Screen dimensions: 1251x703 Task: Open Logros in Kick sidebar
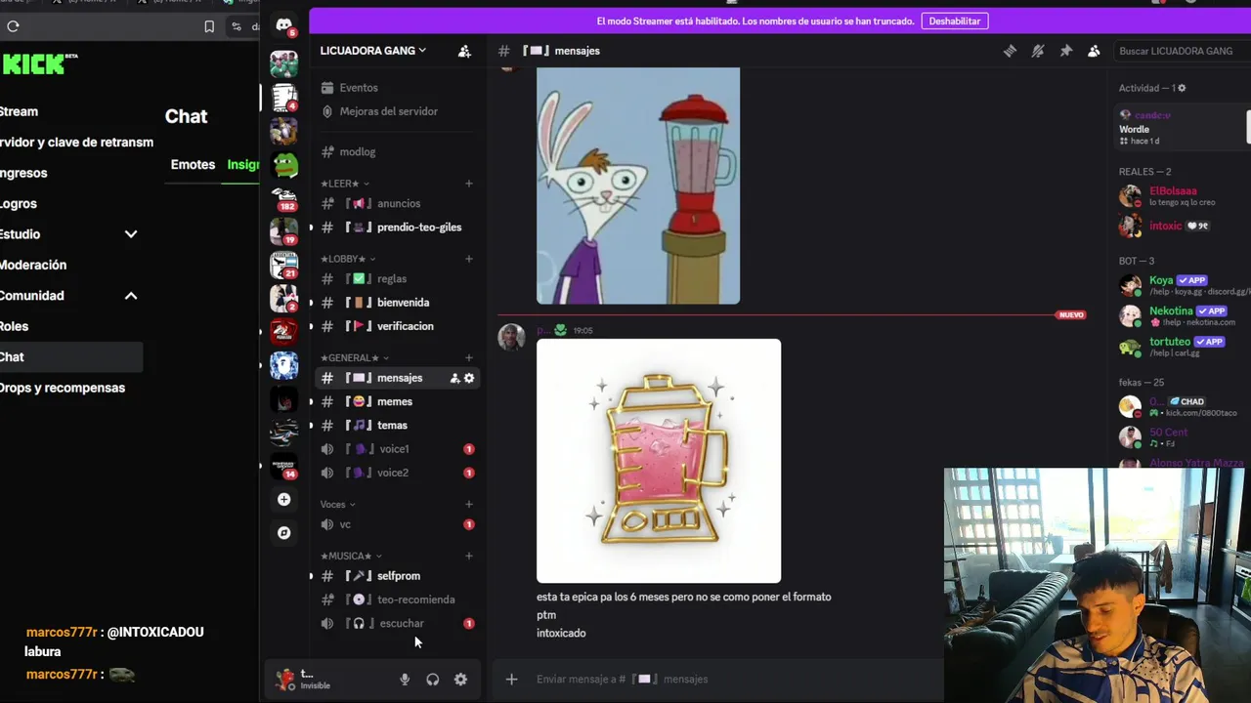pos(19,203)
